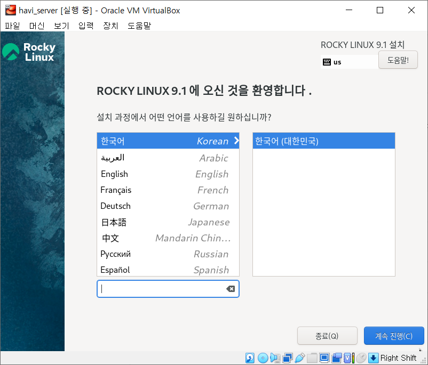
Task: Open the hard disk activity icon in status bar
Action: [x=250, y=358]
